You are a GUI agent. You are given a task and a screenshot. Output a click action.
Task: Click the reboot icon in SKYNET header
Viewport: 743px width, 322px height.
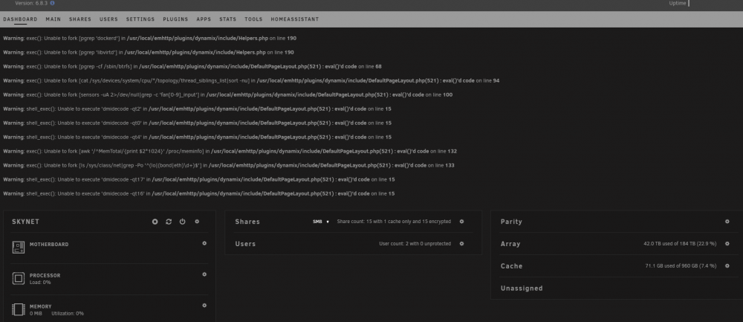(x=169, y=222)
